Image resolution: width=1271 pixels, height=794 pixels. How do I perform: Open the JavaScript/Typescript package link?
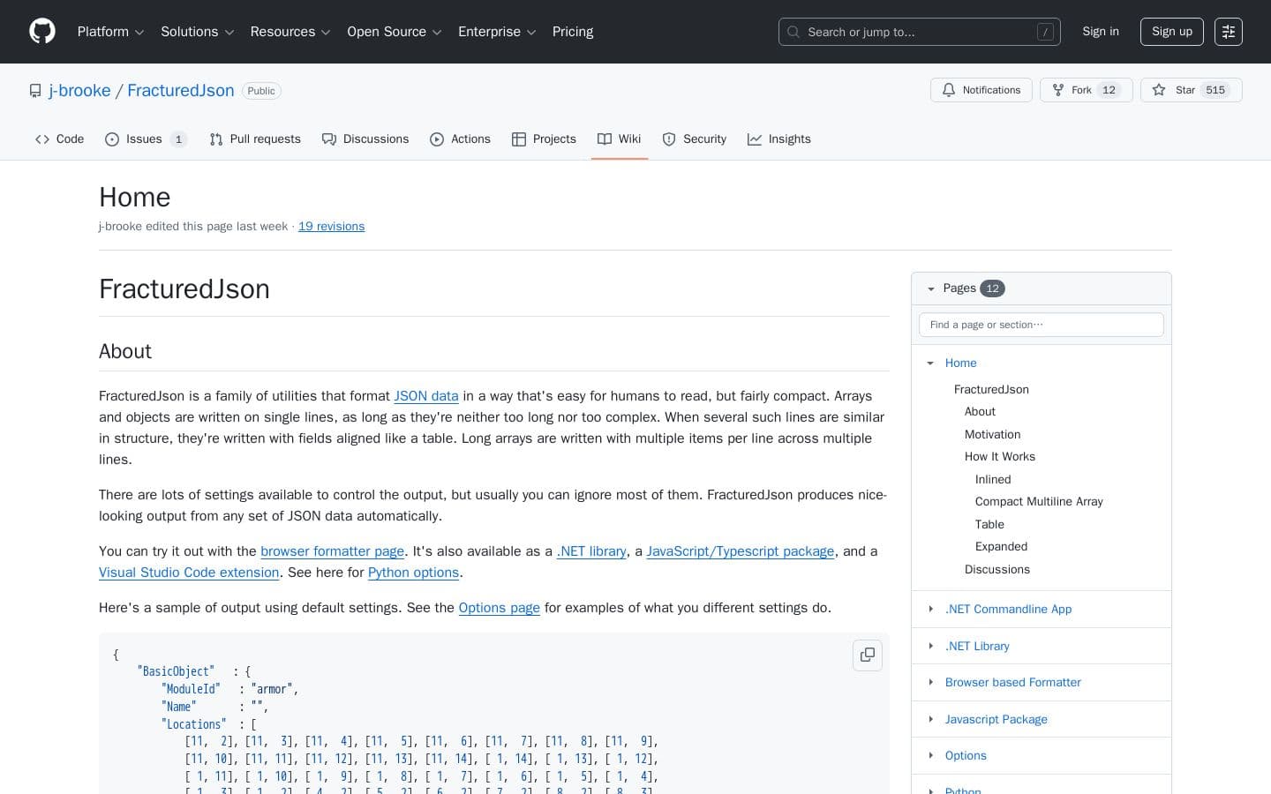click(741, 551)
